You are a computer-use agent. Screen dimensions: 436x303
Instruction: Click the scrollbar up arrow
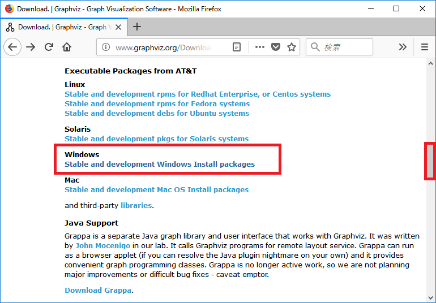430,64
